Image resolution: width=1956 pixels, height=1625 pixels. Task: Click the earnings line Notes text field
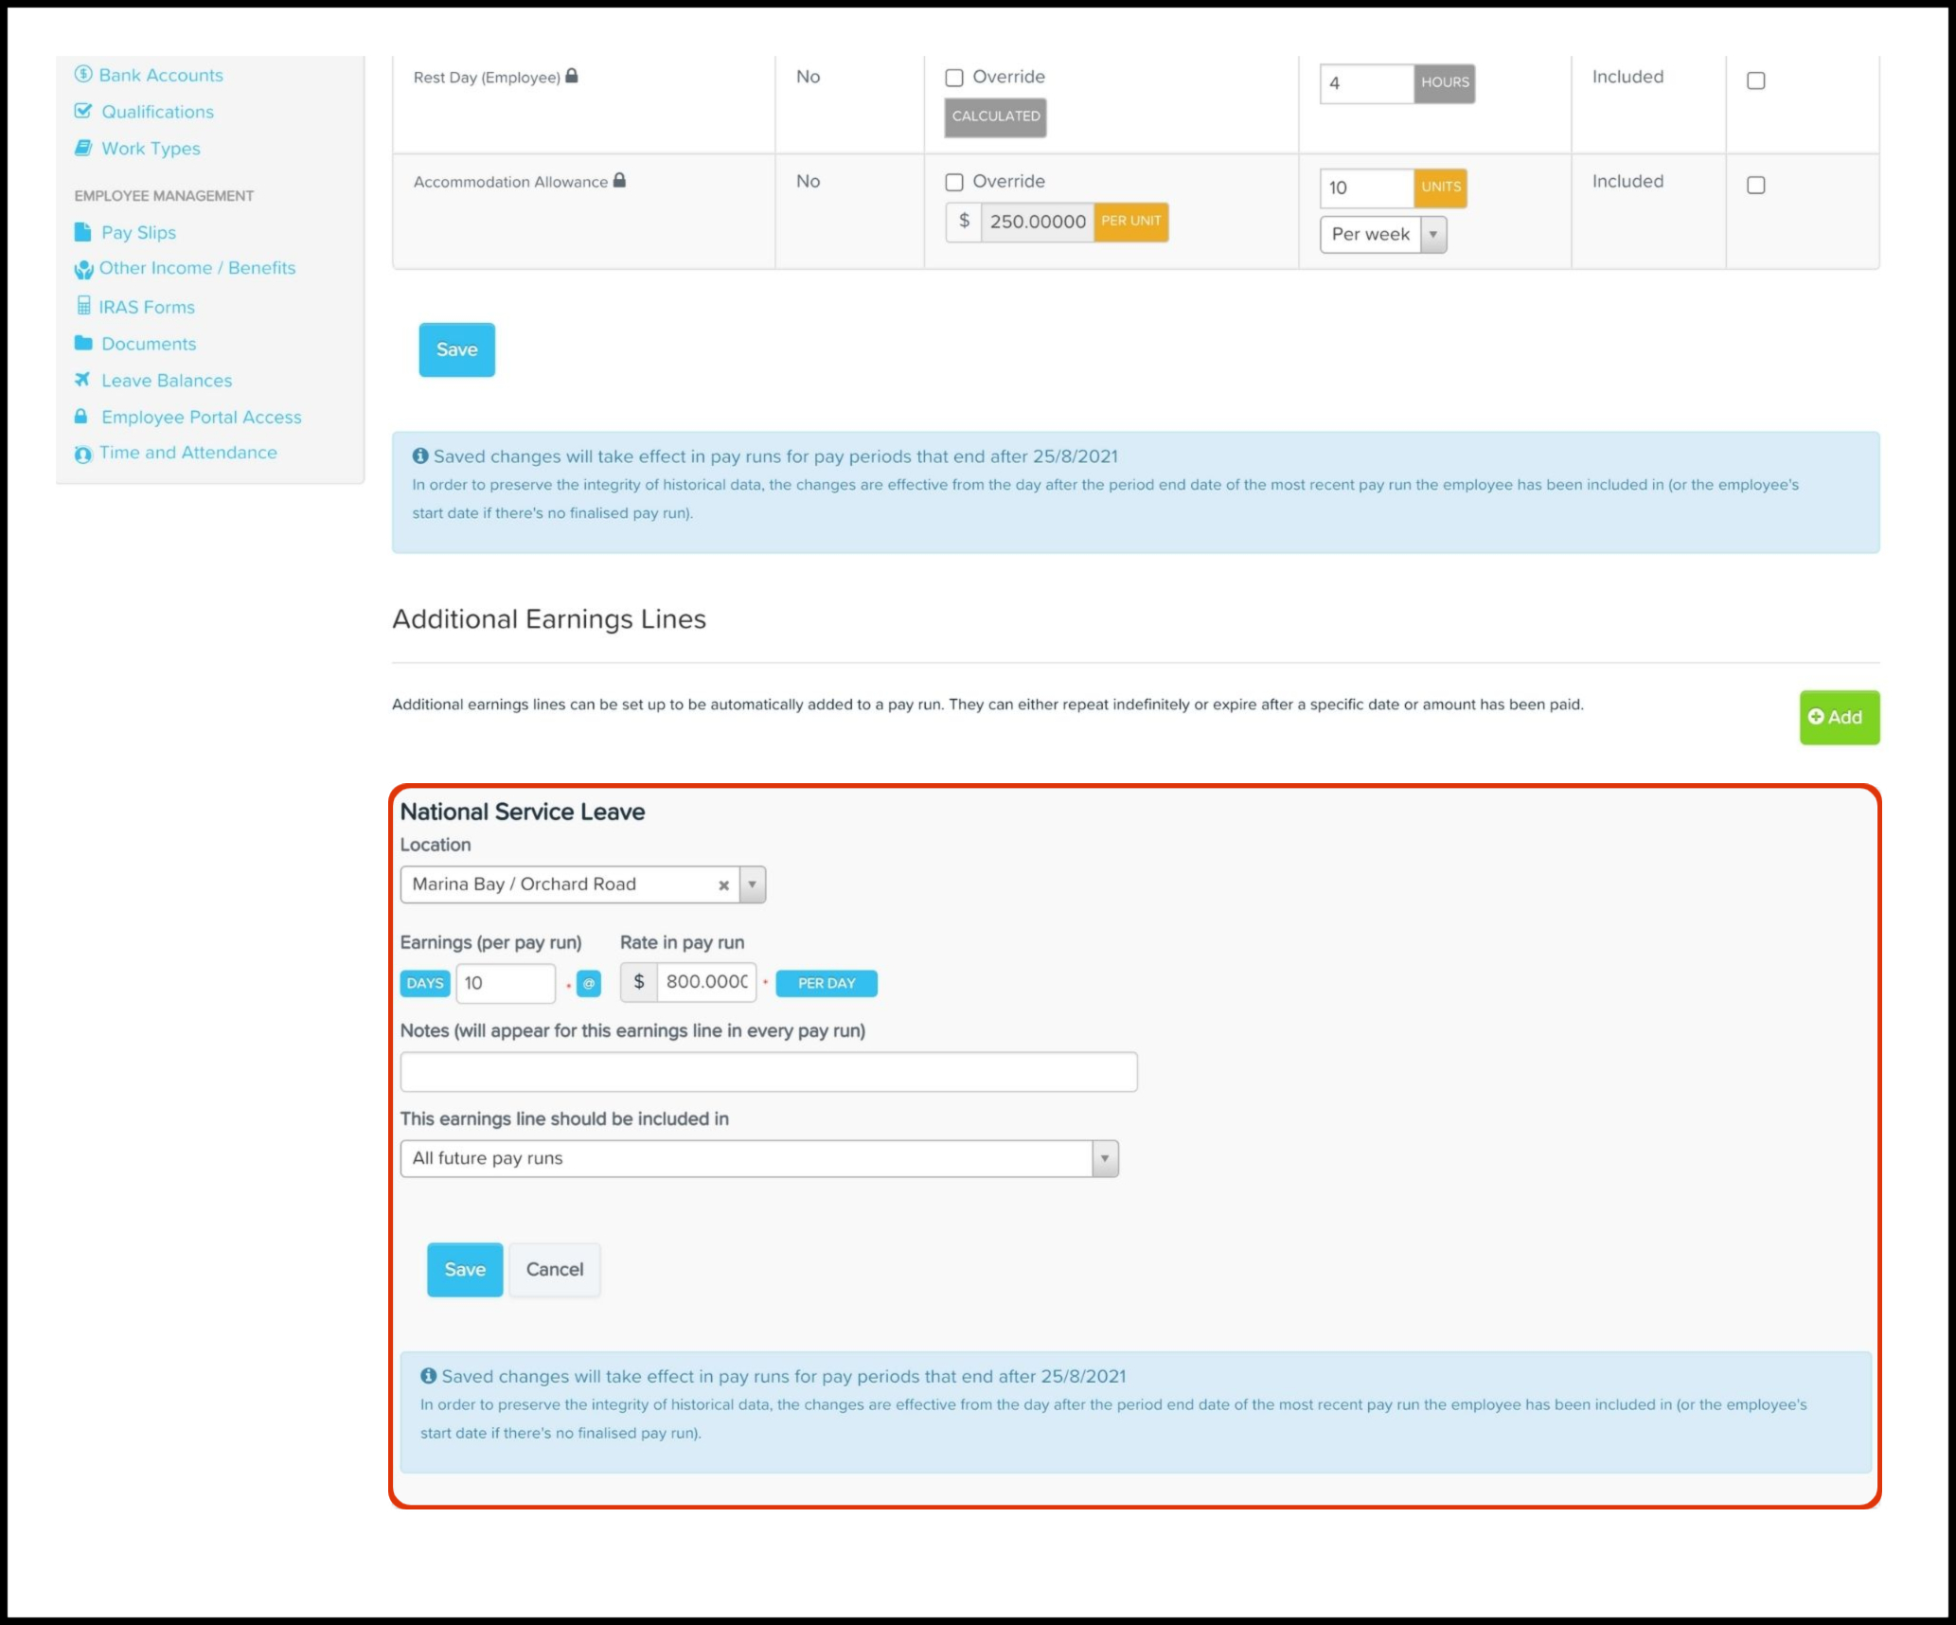click(x=768, y=1072)
